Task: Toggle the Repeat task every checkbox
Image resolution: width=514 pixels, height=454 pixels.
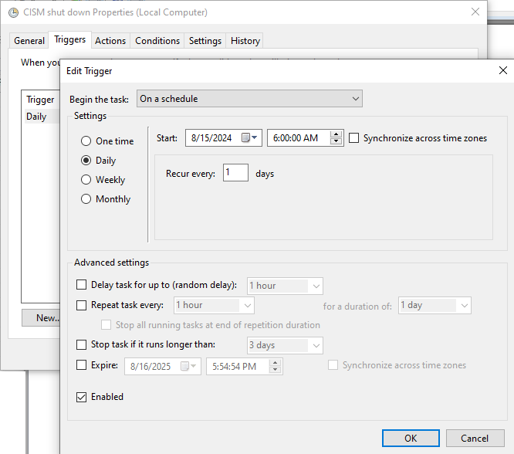Action: [x=82, y=305]
